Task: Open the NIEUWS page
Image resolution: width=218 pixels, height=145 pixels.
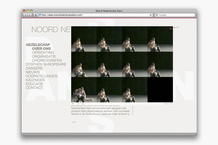Action: 33,72
